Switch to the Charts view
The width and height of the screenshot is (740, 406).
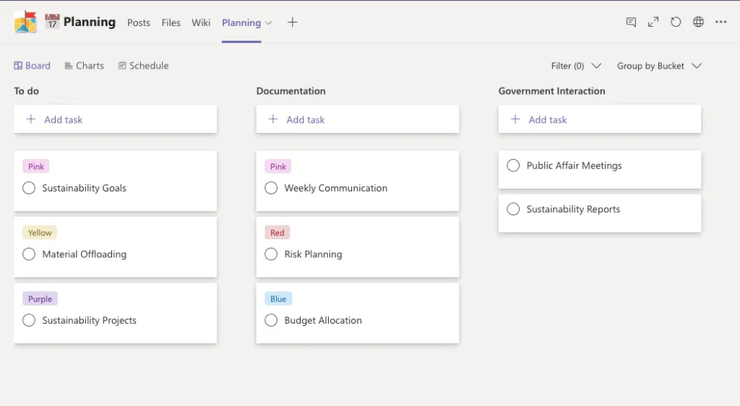(x=84, y=66)
